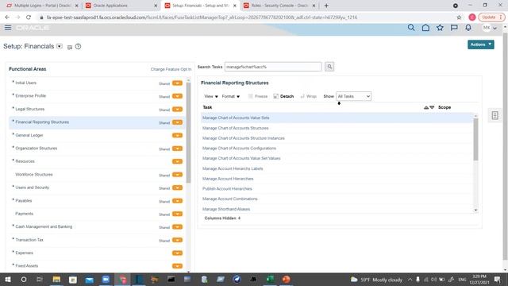508x286 pixels.
Task: Sort the Task column ascending
Action: point(426,107)
